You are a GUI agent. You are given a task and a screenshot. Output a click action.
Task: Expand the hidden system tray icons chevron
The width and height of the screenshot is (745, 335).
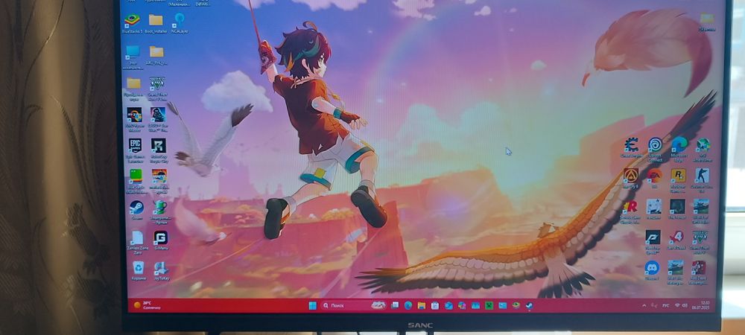[x=644, y=305]
